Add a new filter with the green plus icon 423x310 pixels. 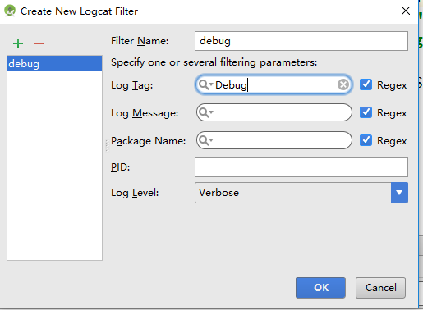(x=18, y=43)
